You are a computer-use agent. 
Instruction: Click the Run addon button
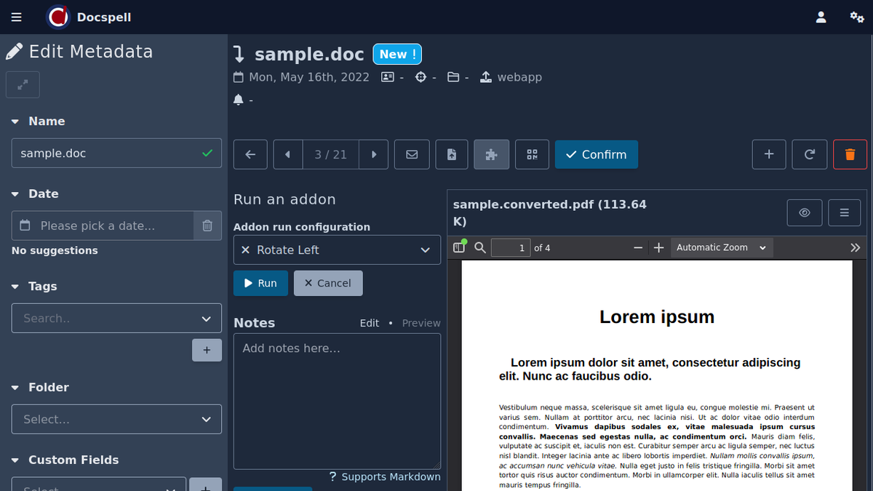point(260,283)
